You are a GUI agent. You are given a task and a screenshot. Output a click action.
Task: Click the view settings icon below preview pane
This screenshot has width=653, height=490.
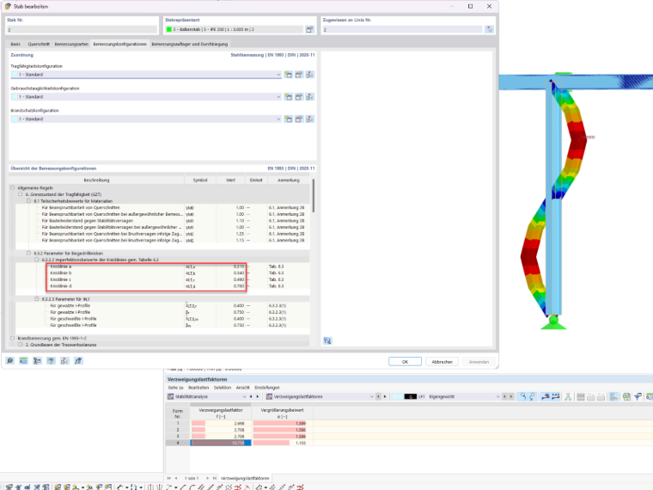pos(327,340)
